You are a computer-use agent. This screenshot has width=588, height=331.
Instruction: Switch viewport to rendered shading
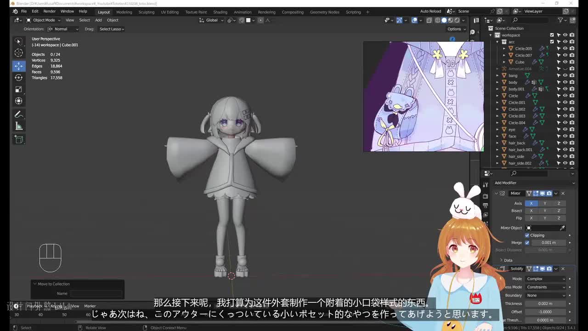pyautogui.click(x=457, y=20)
